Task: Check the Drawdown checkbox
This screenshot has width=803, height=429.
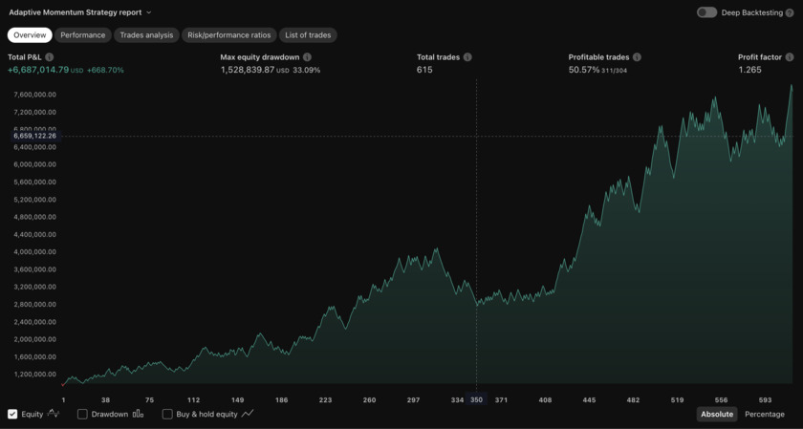Action: tap(82, 414)
